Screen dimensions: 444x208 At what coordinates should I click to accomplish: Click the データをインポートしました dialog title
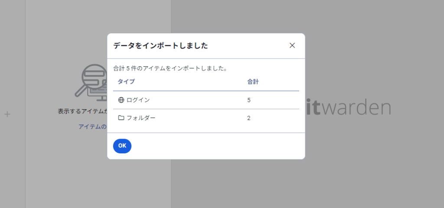click(x=160, y=46)
